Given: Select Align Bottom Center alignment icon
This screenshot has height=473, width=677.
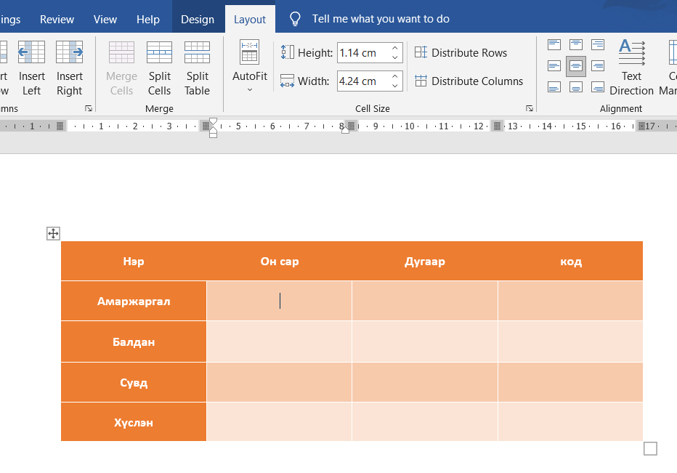Looking at the screenshot, I should point(575,87).
